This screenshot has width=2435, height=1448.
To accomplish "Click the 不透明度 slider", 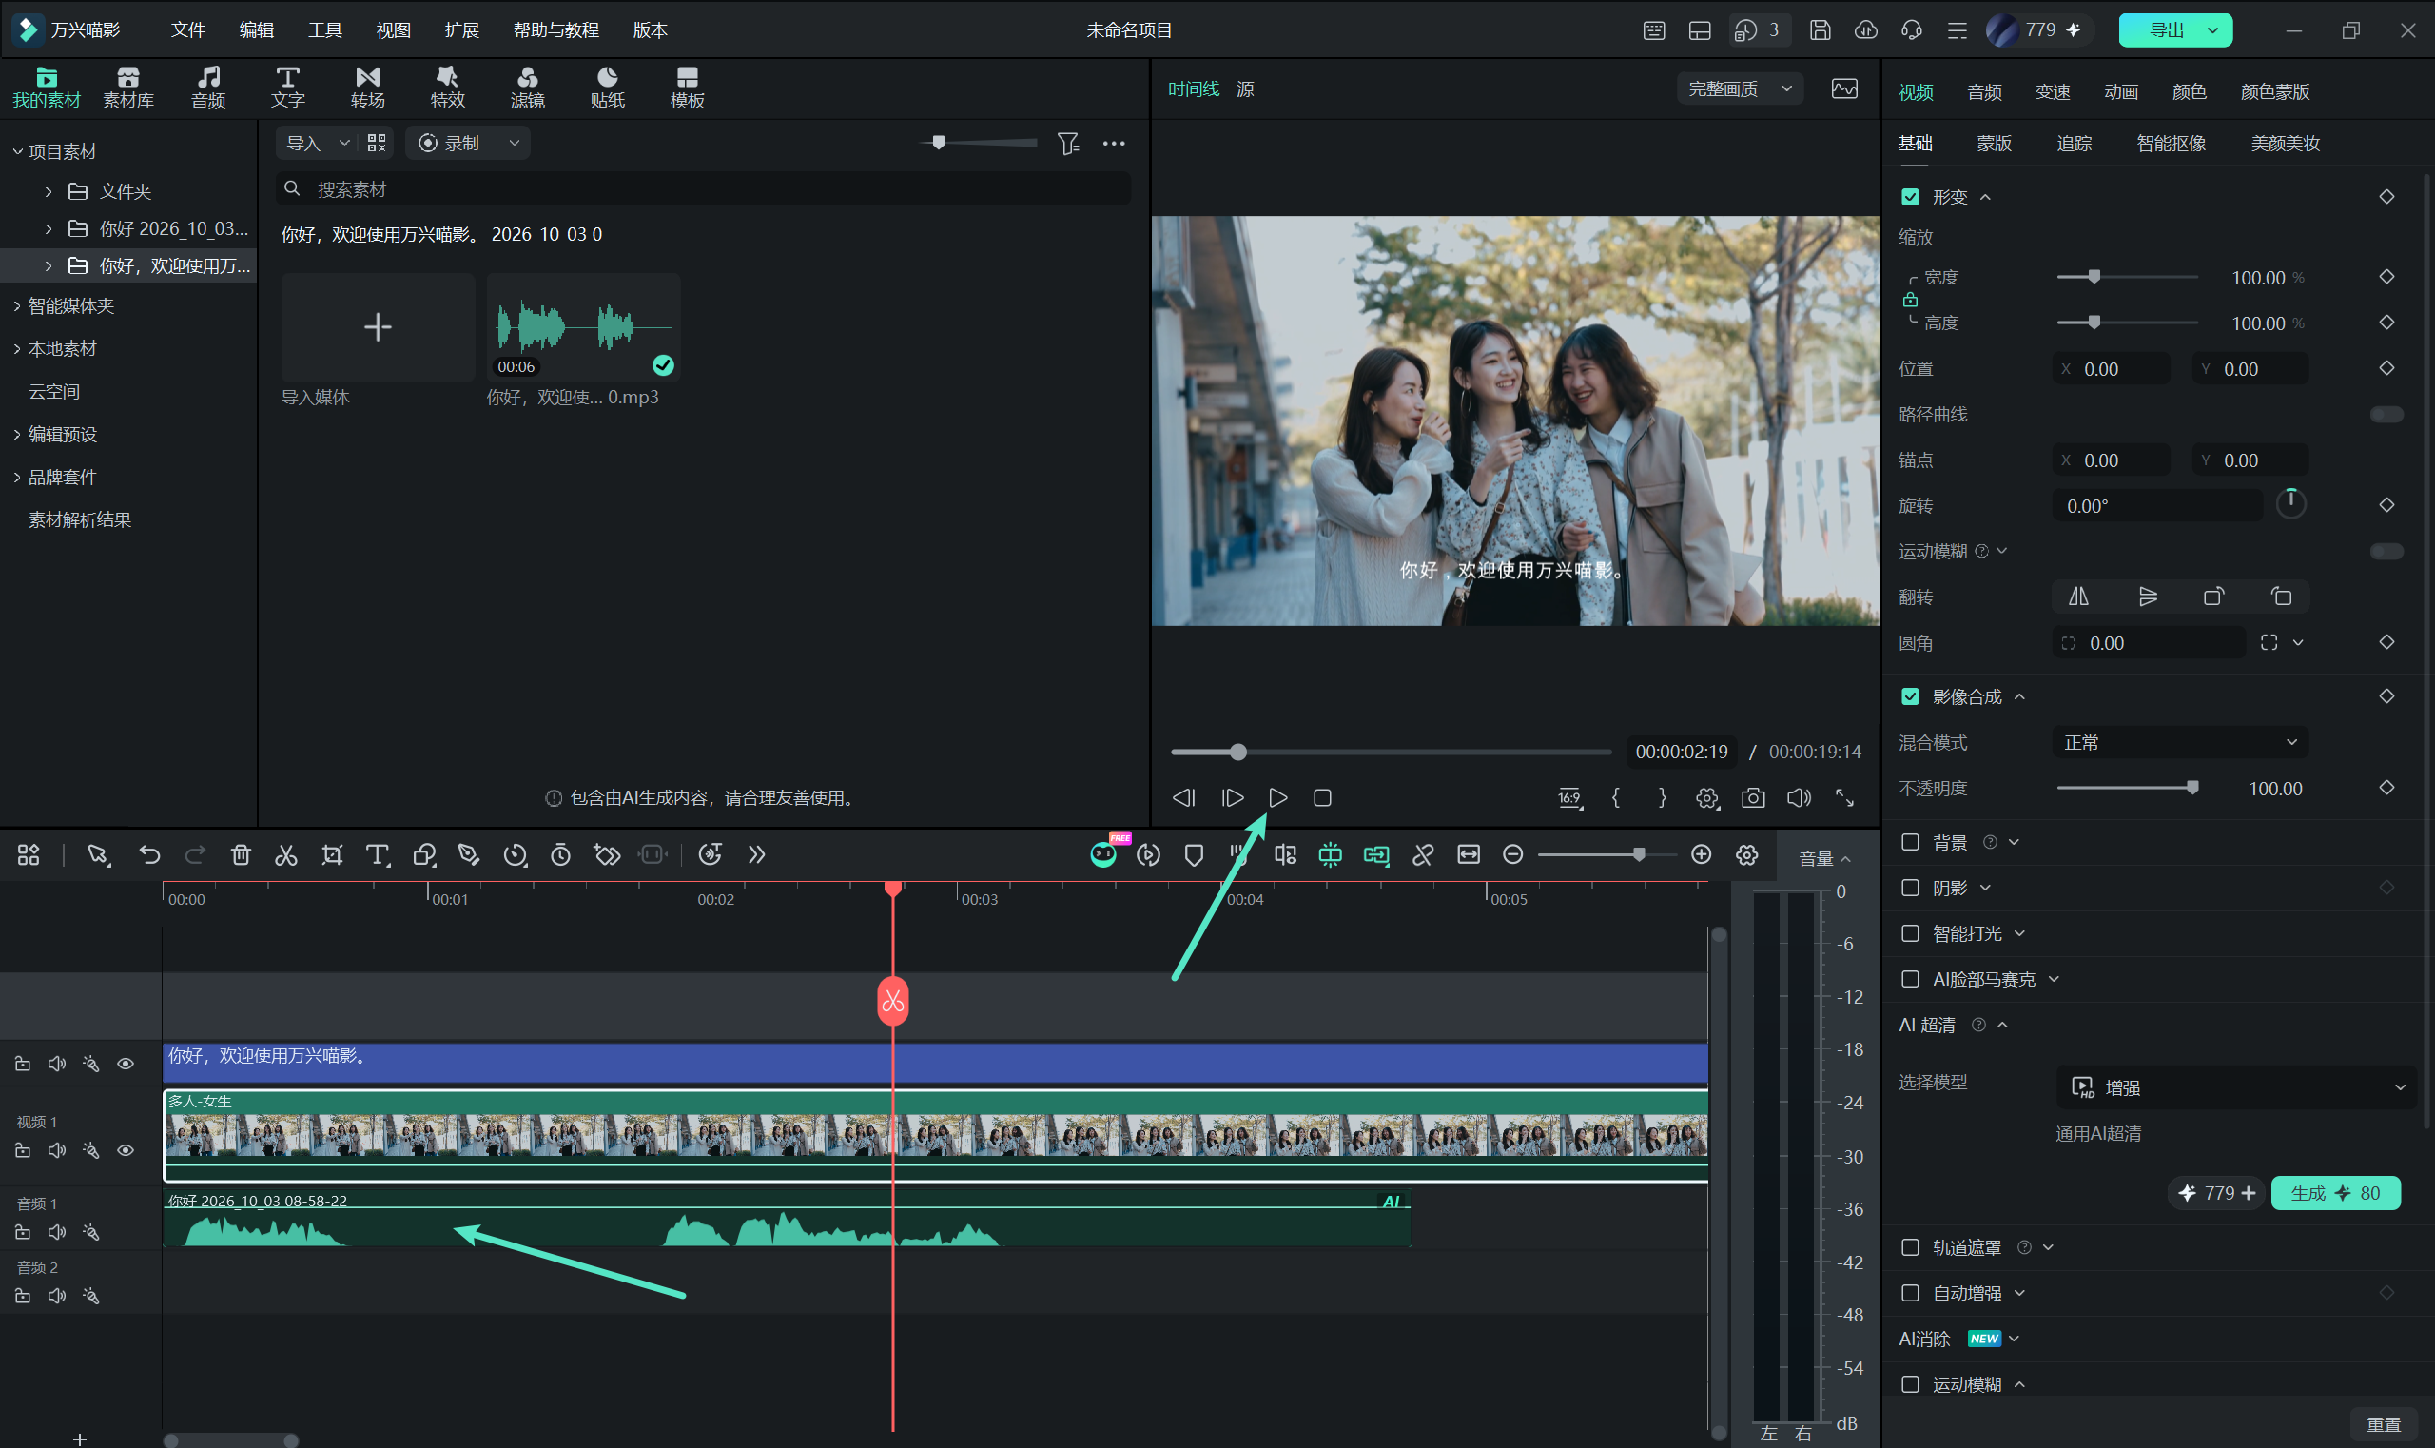I will pos(2127,789).
